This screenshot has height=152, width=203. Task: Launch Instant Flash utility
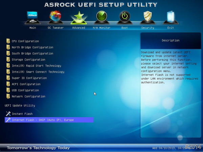point(22,114)
